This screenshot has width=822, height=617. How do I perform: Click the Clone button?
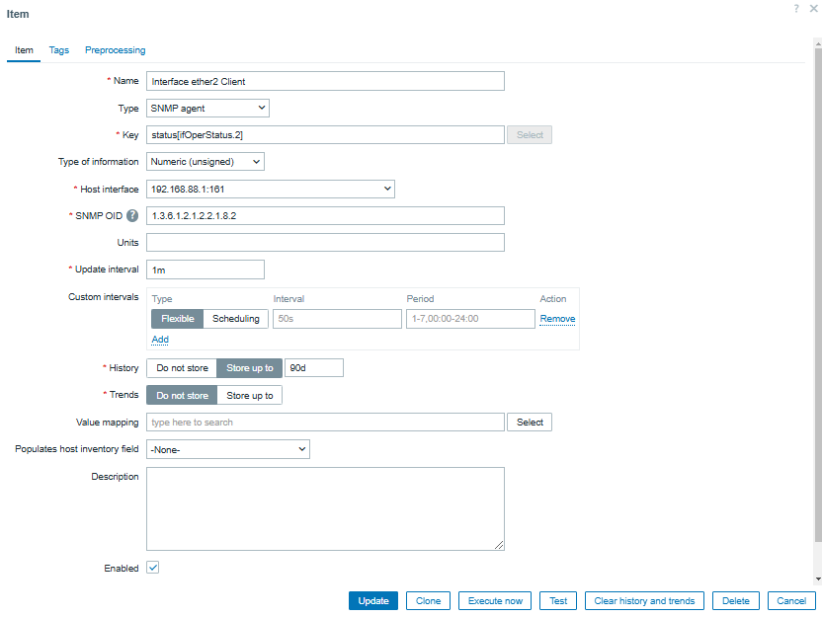point(428,601)
